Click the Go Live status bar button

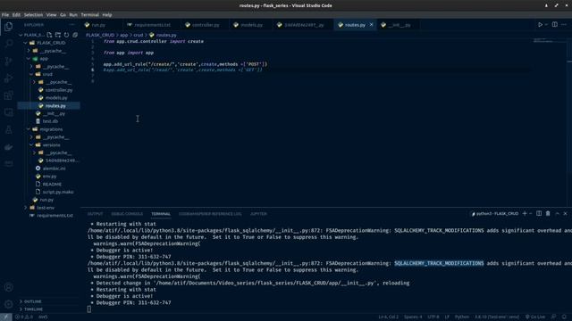[535, 317]
